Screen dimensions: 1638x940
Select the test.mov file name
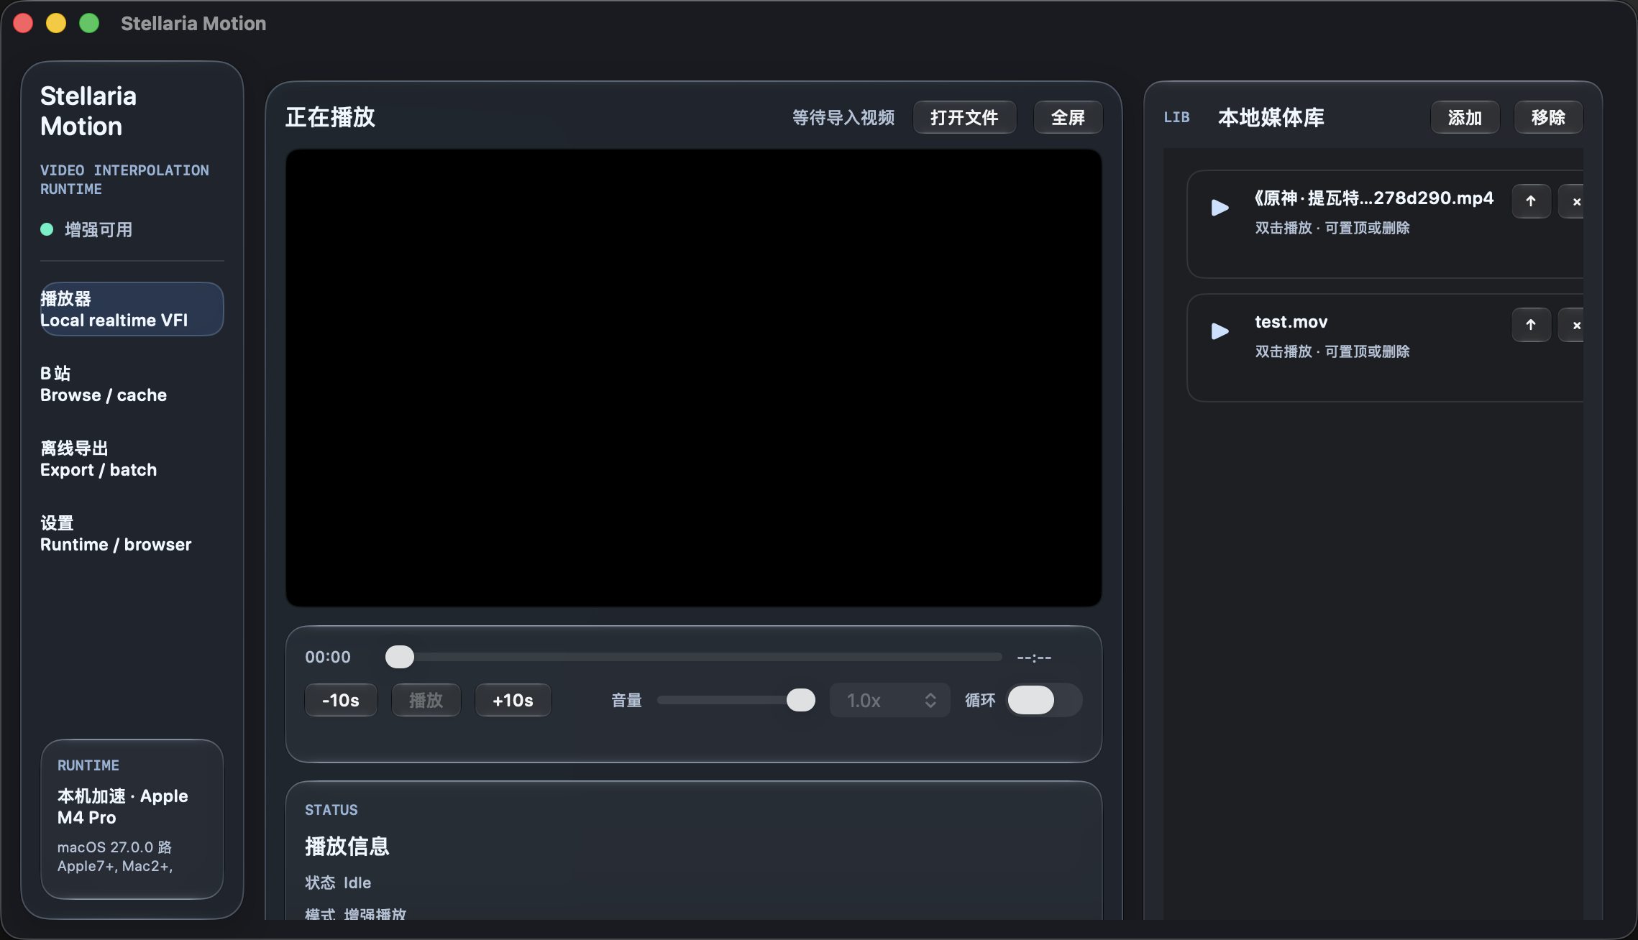click(x=1291, y=322)
